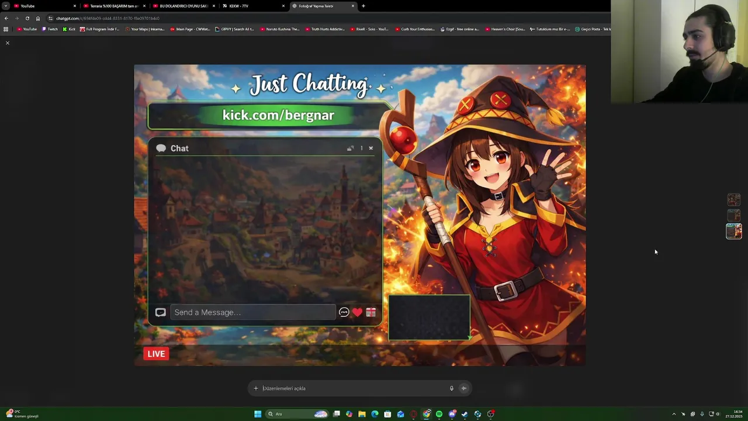The height and width of the screenshot is (421, 748).
Task: Switch to the Terraria %100 BAŞARIM tab
Action: (x=113, y=6)
